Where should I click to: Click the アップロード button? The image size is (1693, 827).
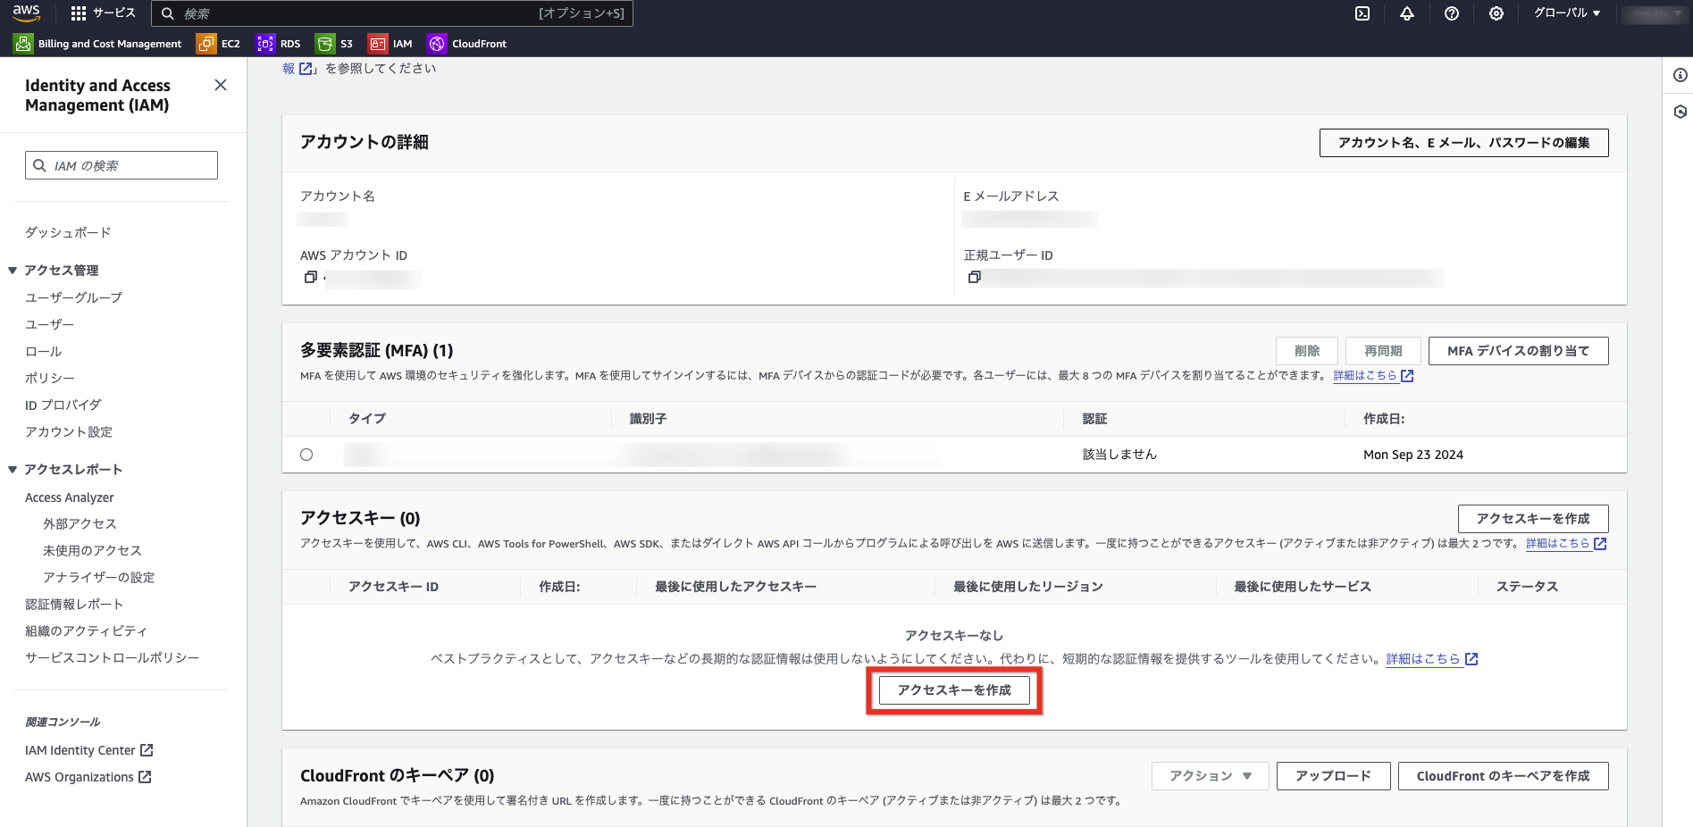pos(1333,776)
